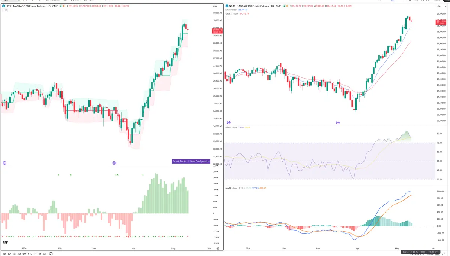Viewport: 450px width, 256px height.
Task: Expand the collapsed indicator legend on left chart
Action: [x=4, y=10]
